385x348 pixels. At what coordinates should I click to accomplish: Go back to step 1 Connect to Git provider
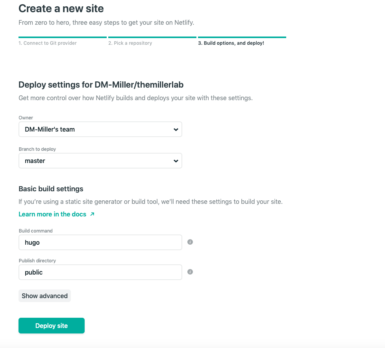[48, 43]
